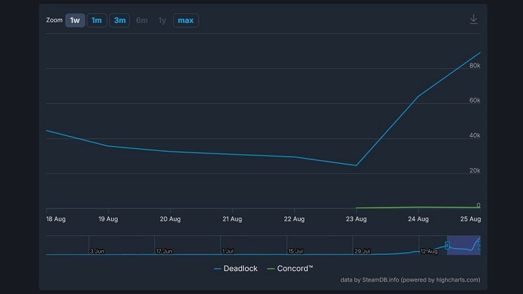Viewport: 523px width, 294px height.
Task: Click the navigator timeline at 1 Jul
Action: click(228, 250)
